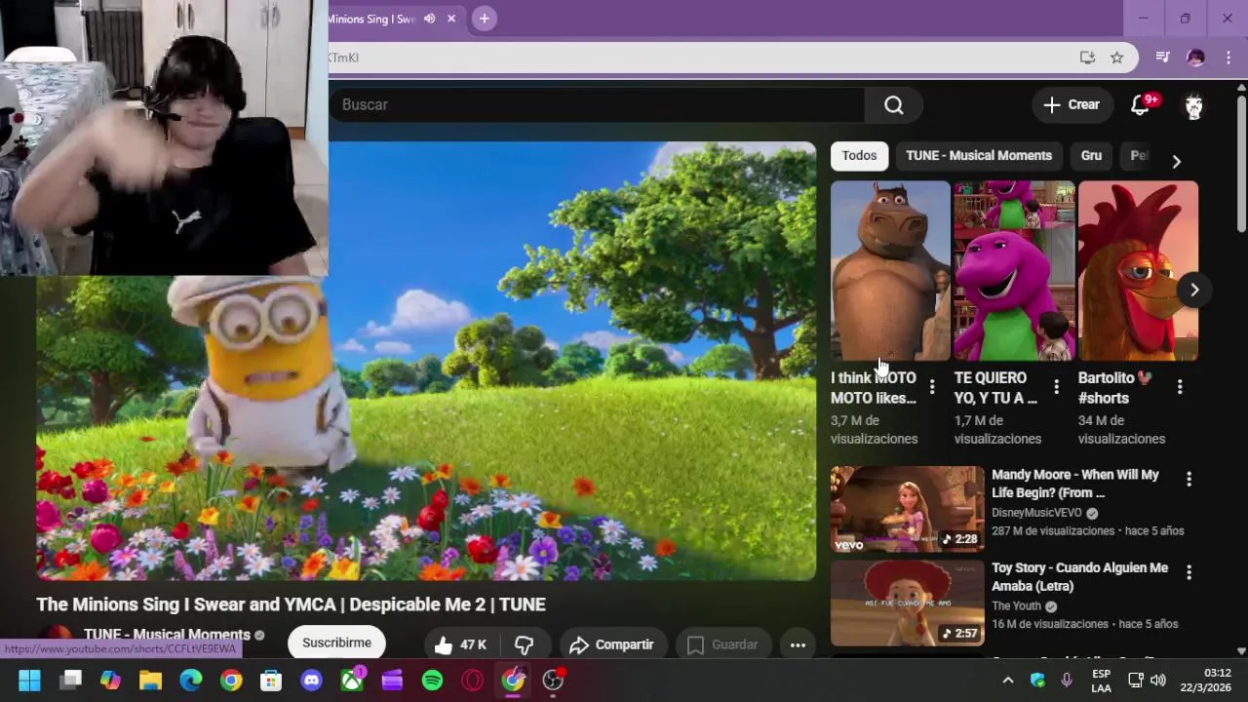Open options for Mandy Moore video
Image resolution: width=1248 pixels, height=702 pixels.
(1189, 479)
